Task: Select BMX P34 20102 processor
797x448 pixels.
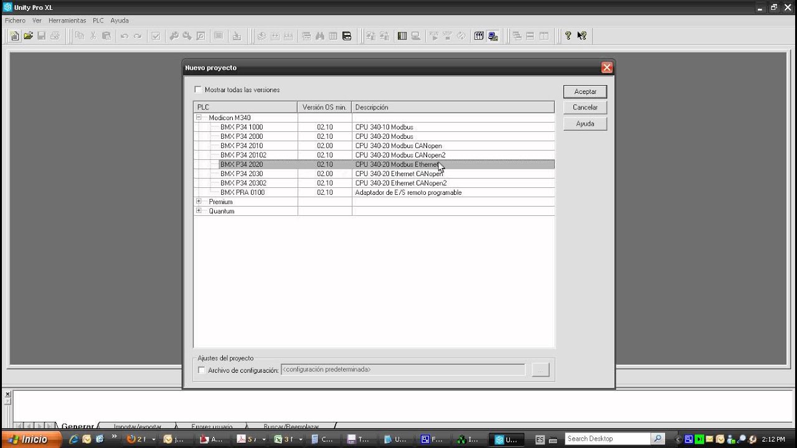Action: tap(243, 155)
